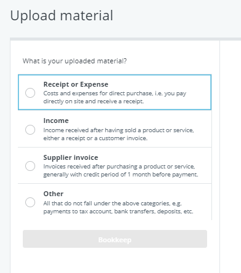Choose the Supplier invoice radio button
Screen dimensions: 241x273
click(x=30, y=166)
